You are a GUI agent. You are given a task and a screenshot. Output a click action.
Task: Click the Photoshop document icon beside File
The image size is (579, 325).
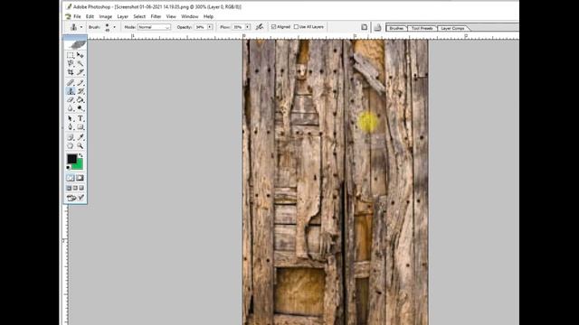(68, 16)
